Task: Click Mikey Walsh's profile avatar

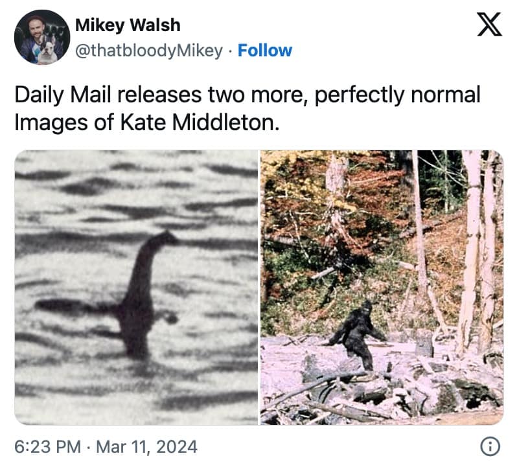Action: (42, 38)
